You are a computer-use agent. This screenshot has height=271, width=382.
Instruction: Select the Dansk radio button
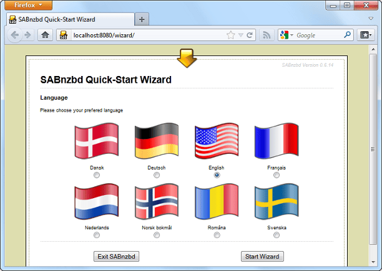tap(97, 175)
